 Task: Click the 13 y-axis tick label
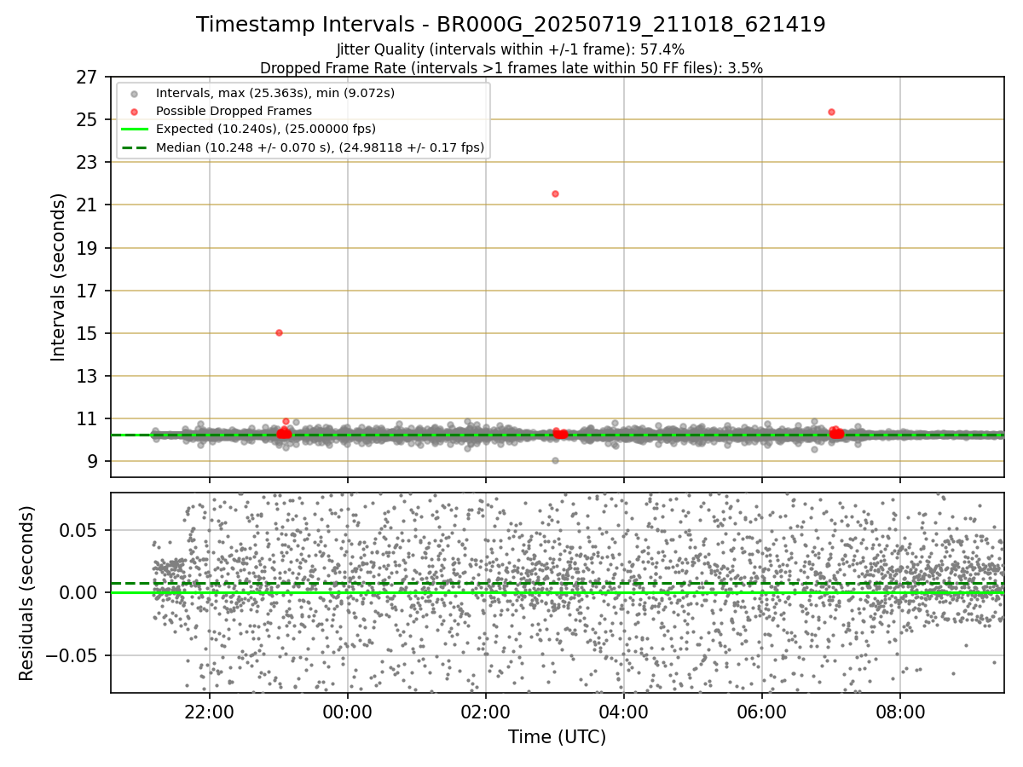click(x=88, y=376)
